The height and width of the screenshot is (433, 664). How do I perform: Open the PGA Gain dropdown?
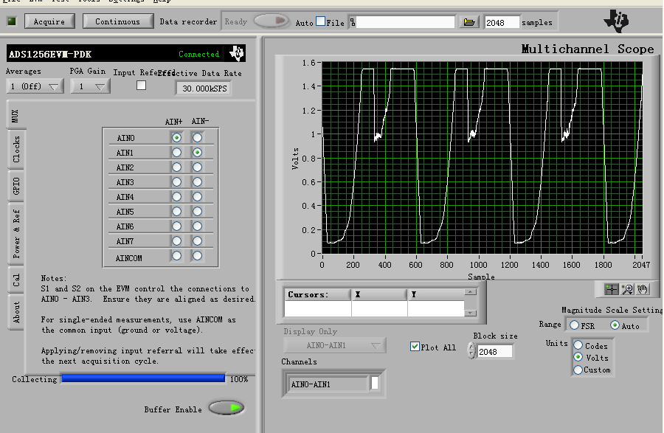[x=90, y=86]
